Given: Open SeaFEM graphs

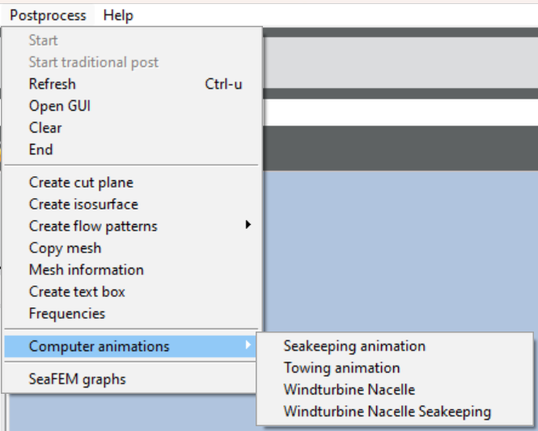Looking at the screenshot, I should tap(131, 379).
